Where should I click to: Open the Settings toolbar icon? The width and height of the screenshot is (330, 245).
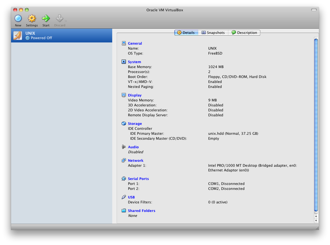32,18
